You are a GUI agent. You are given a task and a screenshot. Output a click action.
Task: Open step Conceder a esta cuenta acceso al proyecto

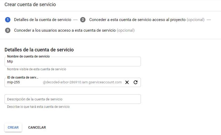point(137,20)
